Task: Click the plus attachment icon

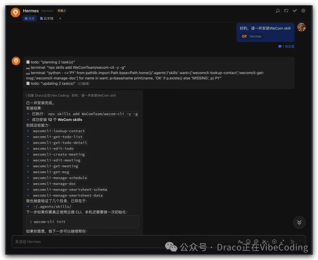Action: (x=274, y=241)
